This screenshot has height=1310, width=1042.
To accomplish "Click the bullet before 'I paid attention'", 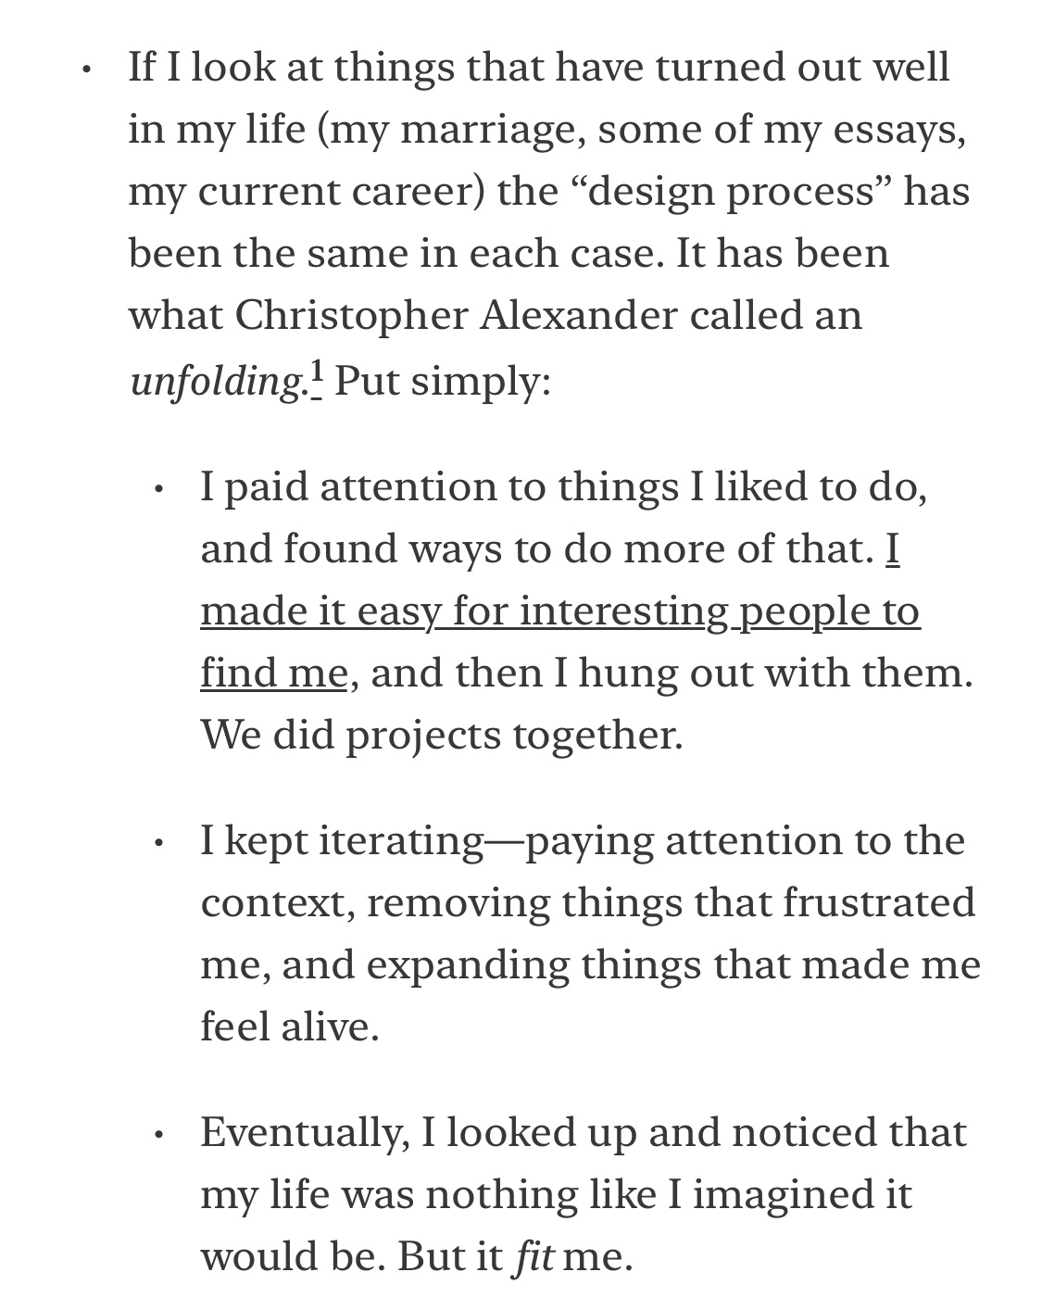I will pyautogui.click(x=160, y=490).
